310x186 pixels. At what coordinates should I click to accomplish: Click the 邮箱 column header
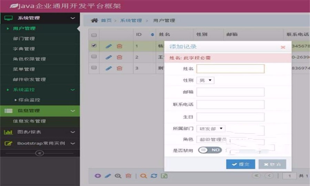(x=232, y=35)
